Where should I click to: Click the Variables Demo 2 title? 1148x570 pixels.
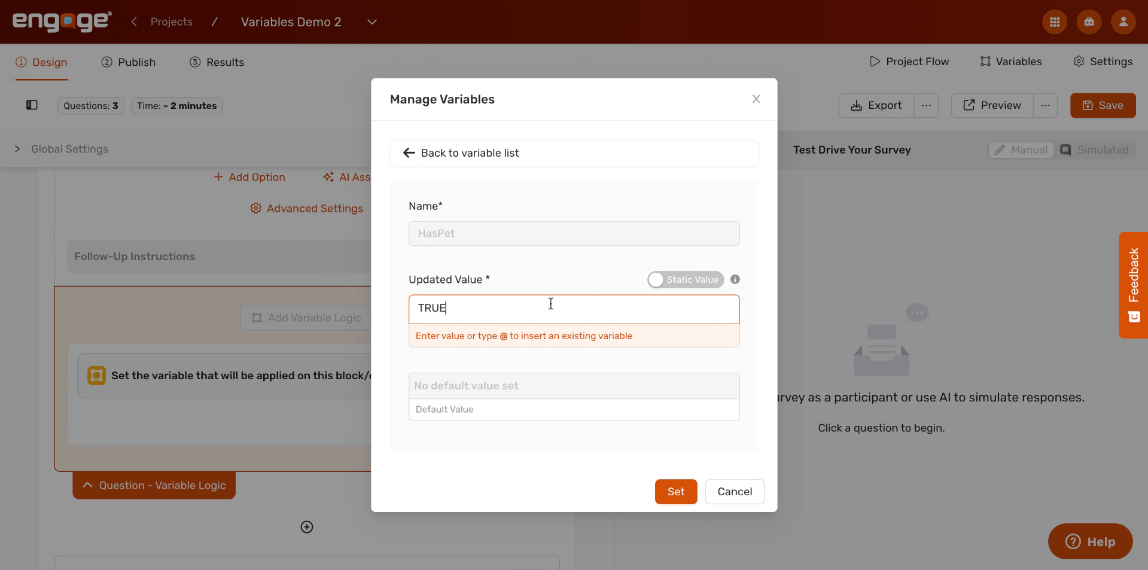[x=291, y=22]
